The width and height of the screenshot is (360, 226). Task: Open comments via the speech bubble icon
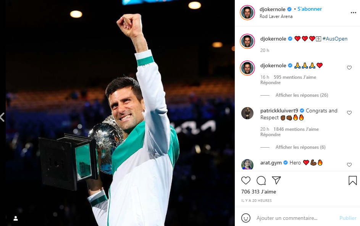(261, 180)
